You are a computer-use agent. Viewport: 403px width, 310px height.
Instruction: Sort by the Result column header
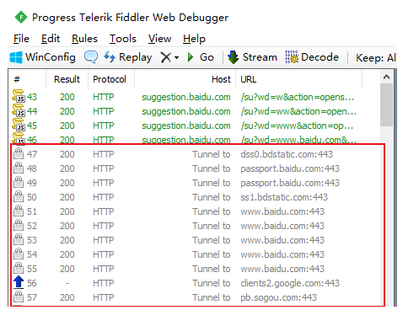[67, 79]
